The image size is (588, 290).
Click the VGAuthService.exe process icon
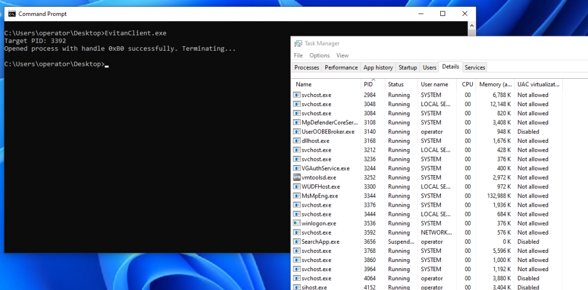(x=297, y=168)
